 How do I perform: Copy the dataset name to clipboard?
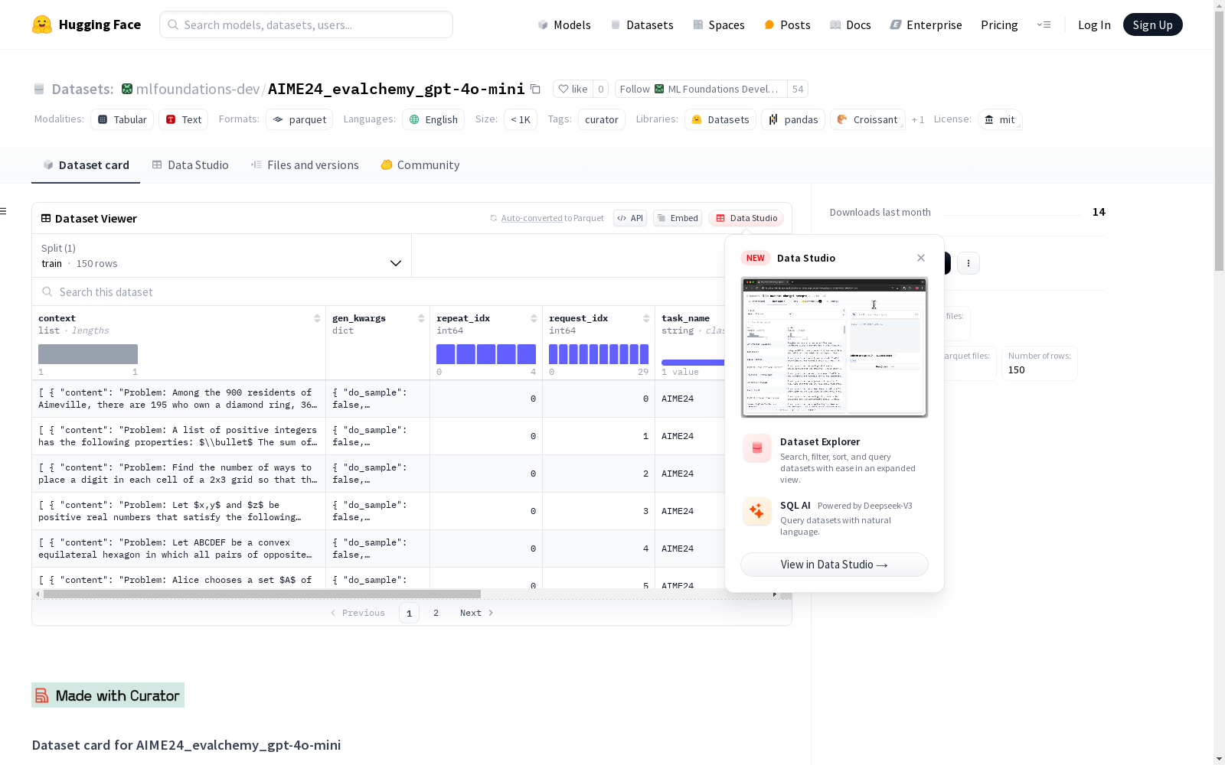536,89
